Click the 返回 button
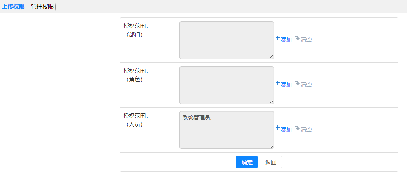This screenshot has width=407, height=180. (271, 162)
